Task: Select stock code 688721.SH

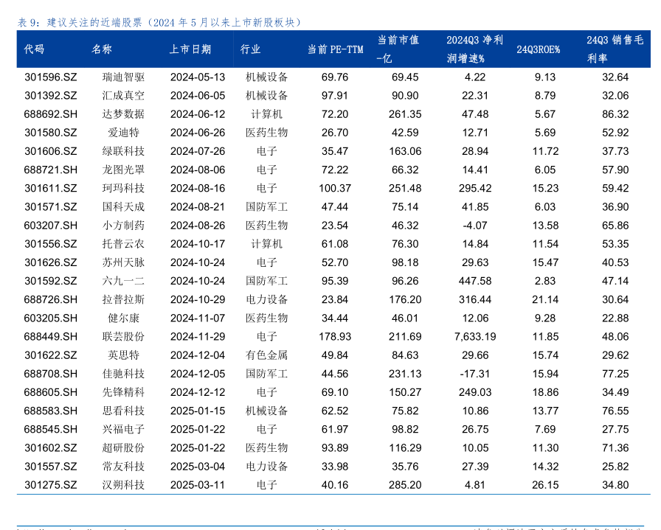Action: point(50,170)
